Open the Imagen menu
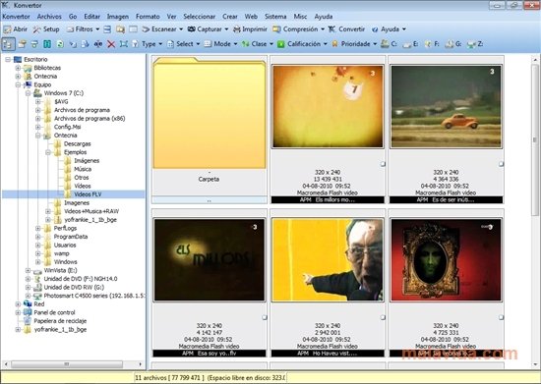Image resolution: width=541 pixels, height=384 pixels. click(x=118, y=17)
